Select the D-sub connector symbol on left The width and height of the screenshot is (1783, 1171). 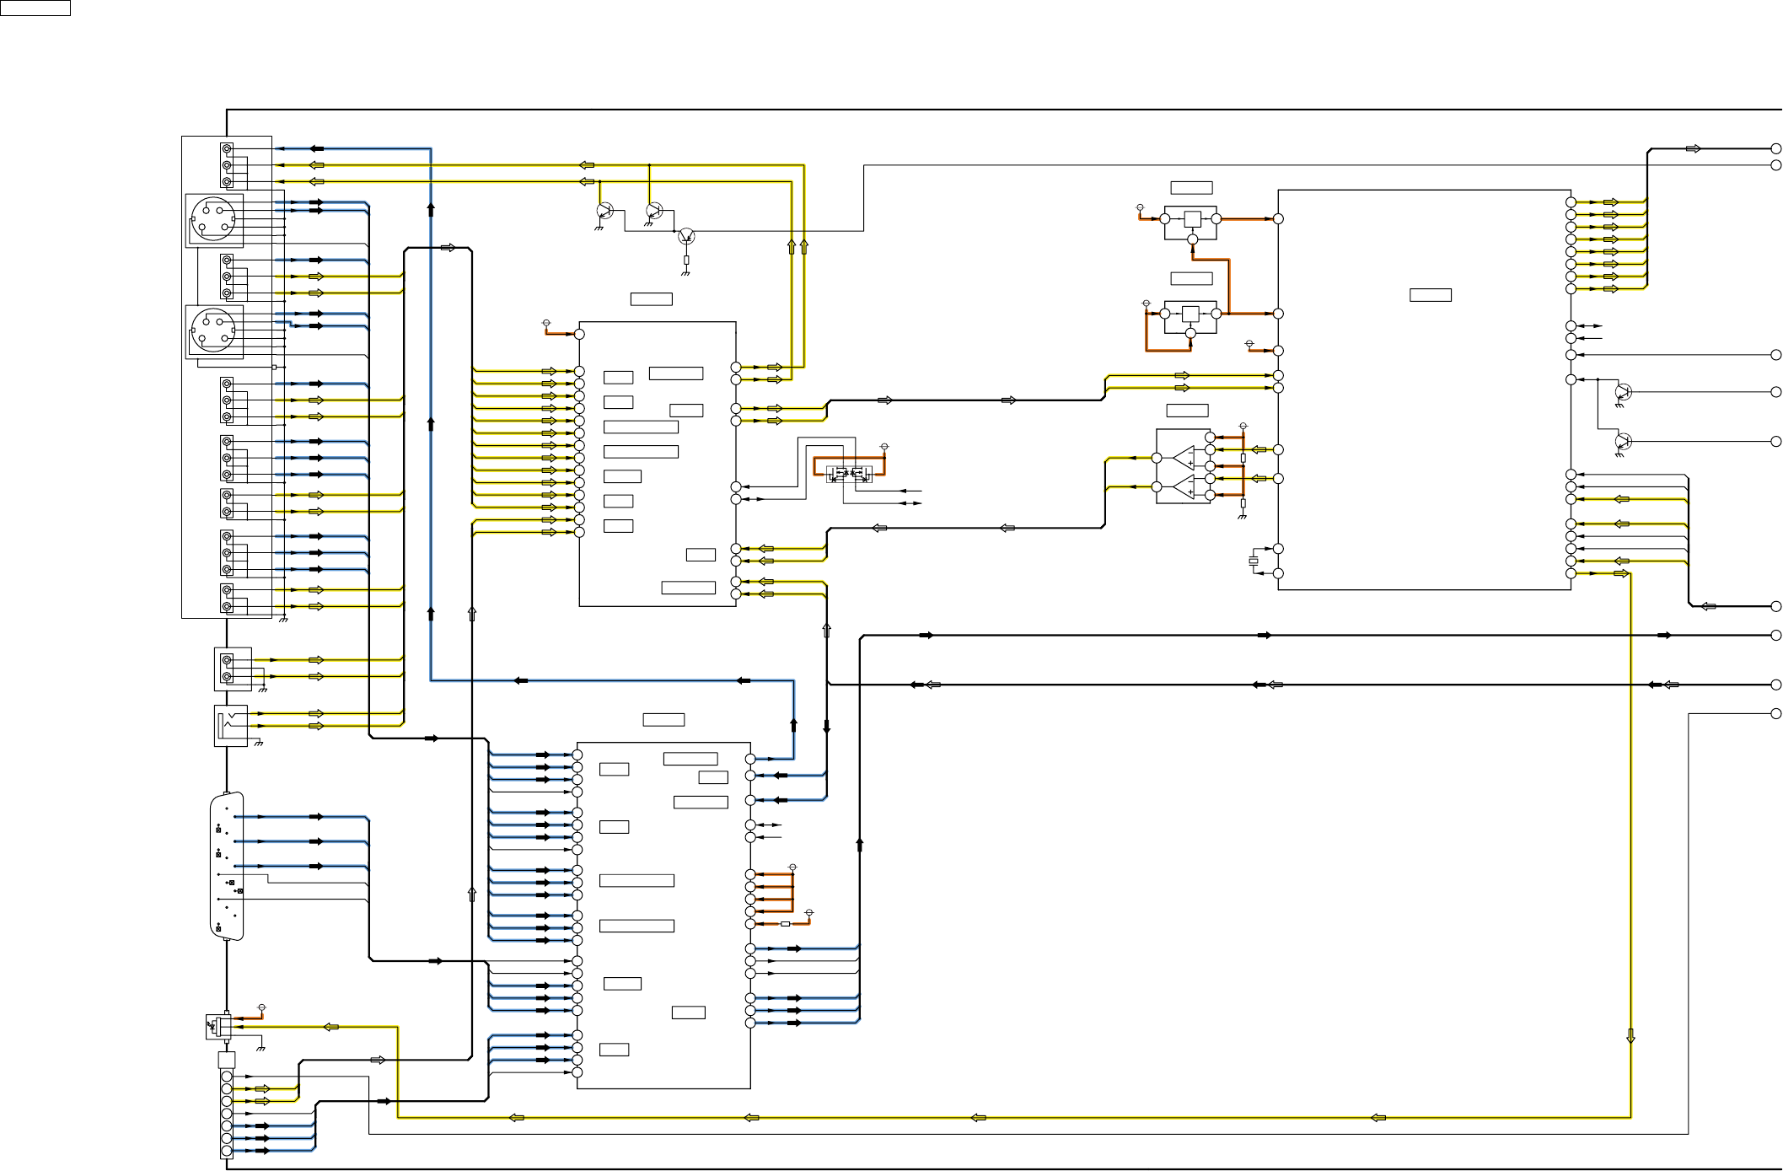coord(227,865)
